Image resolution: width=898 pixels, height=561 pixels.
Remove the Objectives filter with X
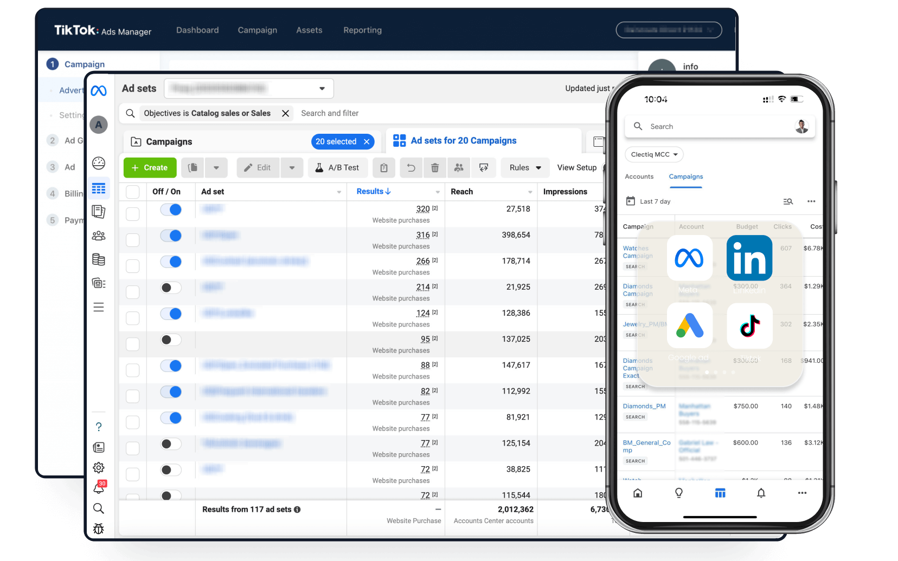point(285,114)
